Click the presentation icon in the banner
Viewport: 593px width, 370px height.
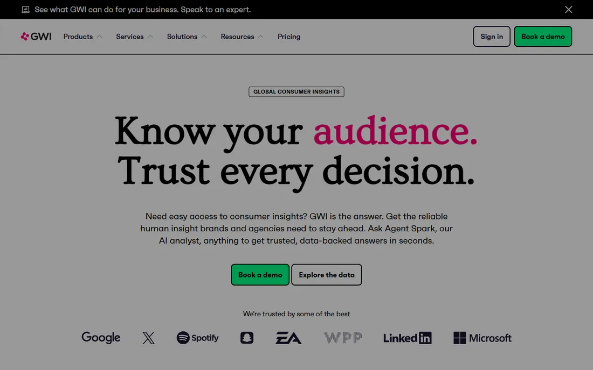pos(25,10)
